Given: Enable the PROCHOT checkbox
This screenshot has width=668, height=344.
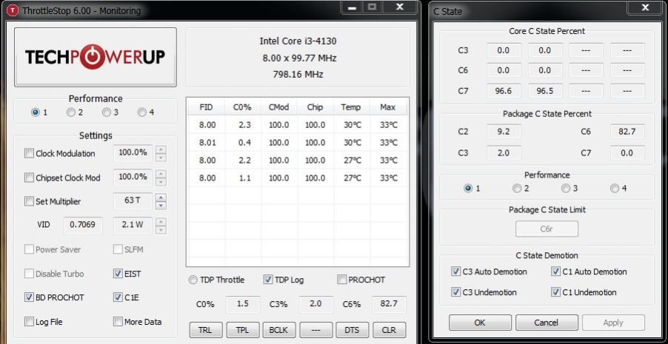Looking at the screenshot, I should (341, 280).
